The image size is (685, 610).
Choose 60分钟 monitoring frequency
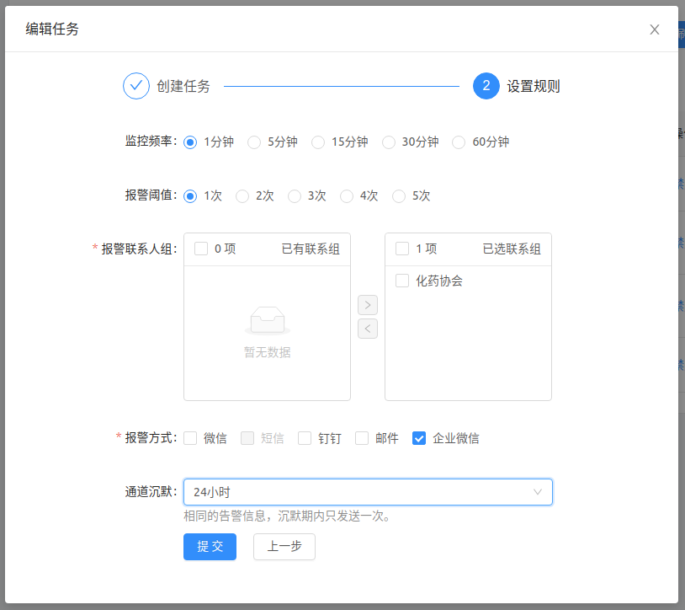(459, 142)
